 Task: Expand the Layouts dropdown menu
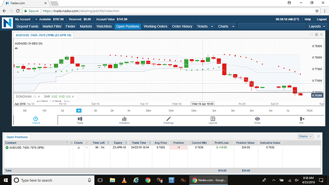[x=317, y=26]
